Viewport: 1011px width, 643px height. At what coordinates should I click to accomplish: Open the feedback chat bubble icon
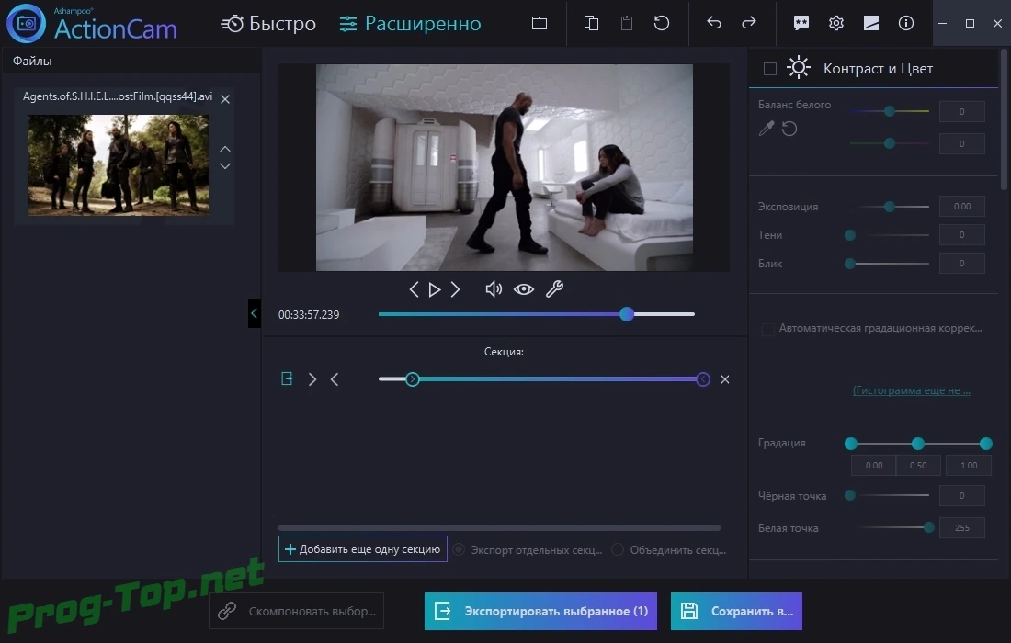coord(801,23)
